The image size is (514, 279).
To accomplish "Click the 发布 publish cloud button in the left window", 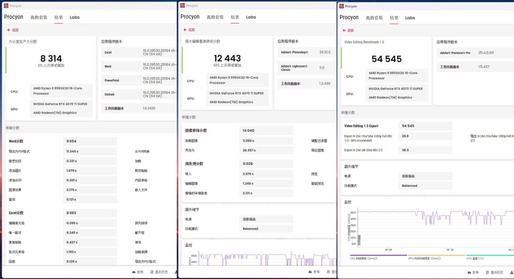I will [138, 272].
